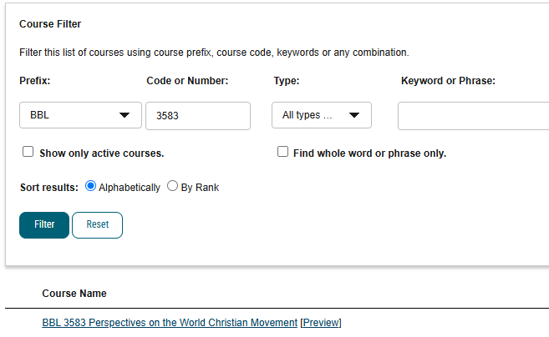Viewport: 549px width, 337px height.
Task: Click the "Find whole word or phrase only." label
Action: 369,153
